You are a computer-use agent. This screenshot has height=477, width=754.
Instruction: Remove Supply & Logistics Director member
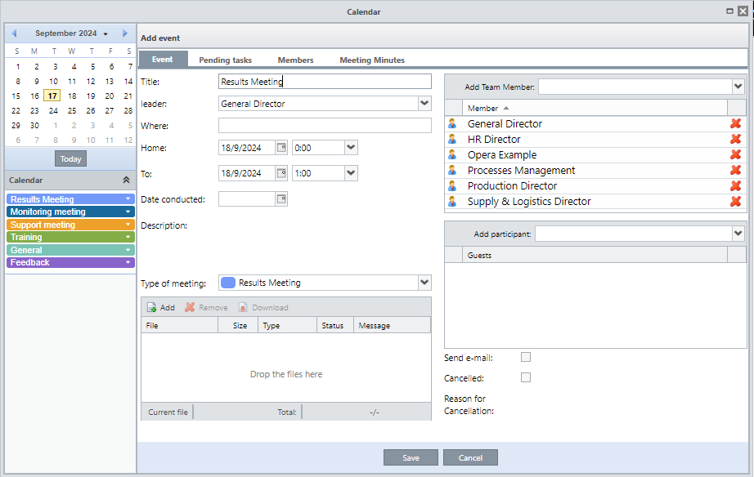[735, 201]
